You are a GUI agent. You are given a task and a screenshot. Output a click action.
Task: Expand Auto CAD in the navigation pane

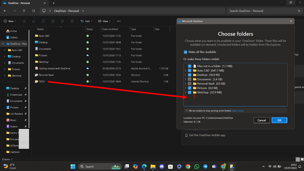5,50
